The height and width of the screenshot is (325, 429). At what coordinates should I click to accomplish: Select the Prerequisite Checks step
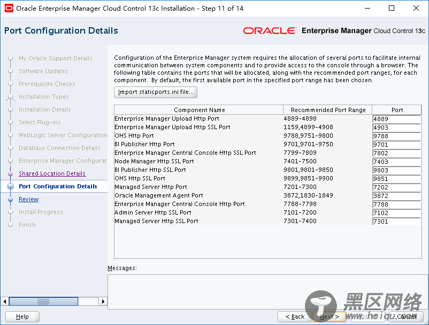tap(47, 84)
